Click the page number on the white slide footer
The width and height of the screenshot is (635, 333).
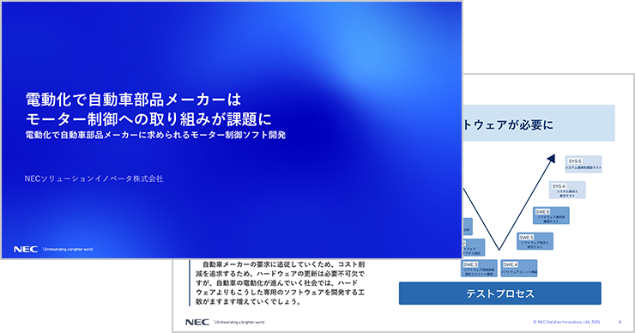620,322
